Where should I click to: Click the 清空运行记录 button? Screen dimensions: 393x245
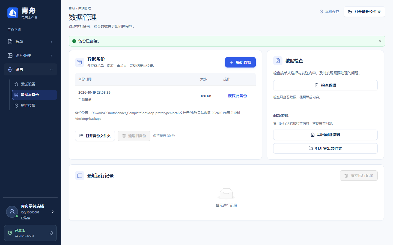click(359, 176)
